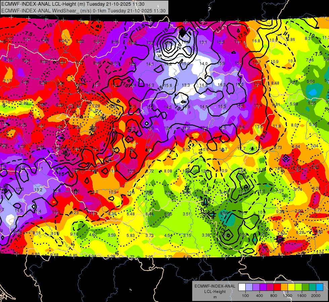
Task: Click the wind shear value "9.81"
Action: (276, 105)
